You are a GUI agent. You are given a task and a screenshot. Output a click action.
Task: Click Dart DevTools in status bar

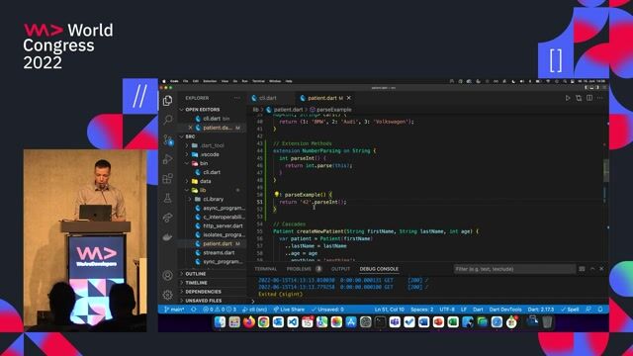pos(505,310)
